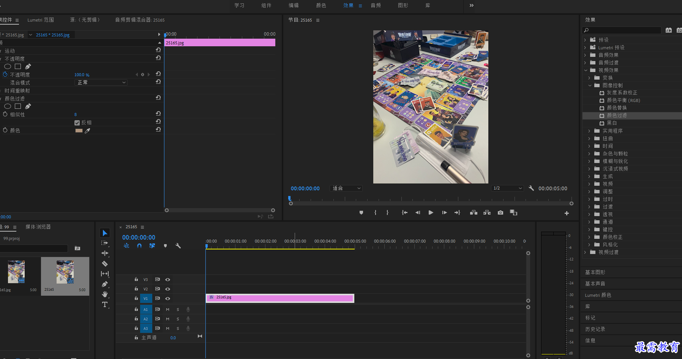This screenshot has width=682, height=359.
Task: Toggle the Reverse checkbox in Color Pass
Action: tap(77, 122)
